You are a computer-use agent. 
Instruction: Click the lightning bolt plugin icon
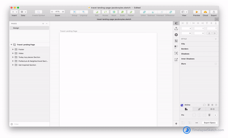tap(176, 124)
